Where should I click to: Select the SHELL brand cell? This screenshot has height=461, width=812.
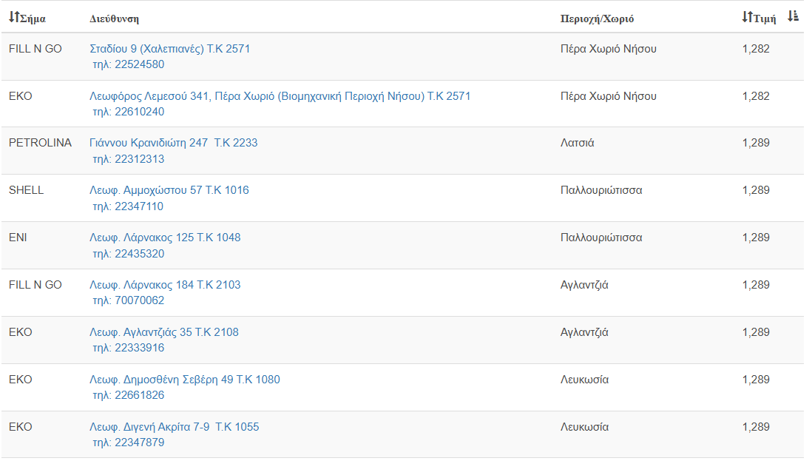(27, 190)
